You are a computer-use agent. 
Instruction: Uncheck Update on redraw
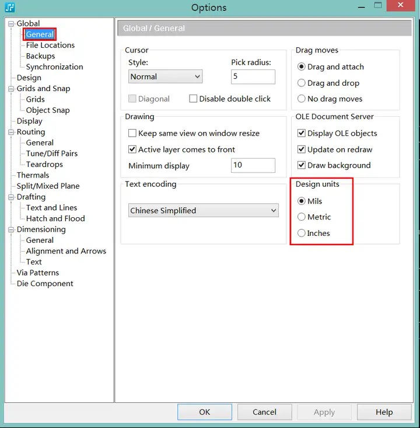tap(302, 149)
